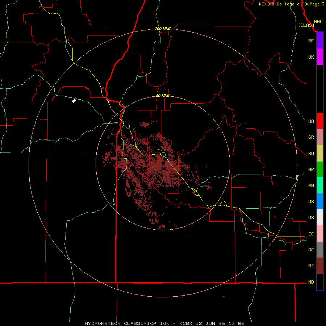Click the NEXLAB-College of DuPage header text
326x326 pixels.
[289, 4]
